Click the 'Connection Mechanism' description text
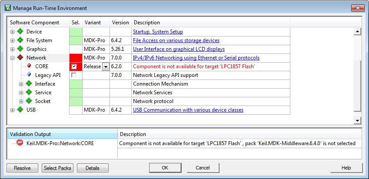Screen dimensions: 369x179 click(160, 84)
